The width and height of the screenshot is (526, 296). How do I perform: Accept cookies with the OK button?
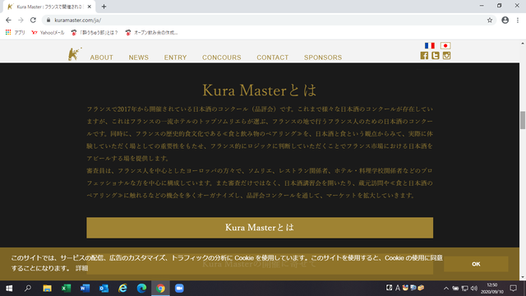476,264
